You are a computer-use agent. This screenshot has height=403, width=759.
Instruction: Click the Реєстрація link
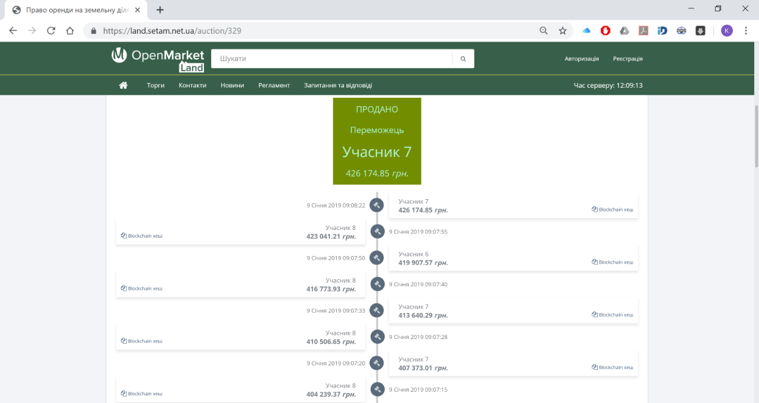[628, 59]
